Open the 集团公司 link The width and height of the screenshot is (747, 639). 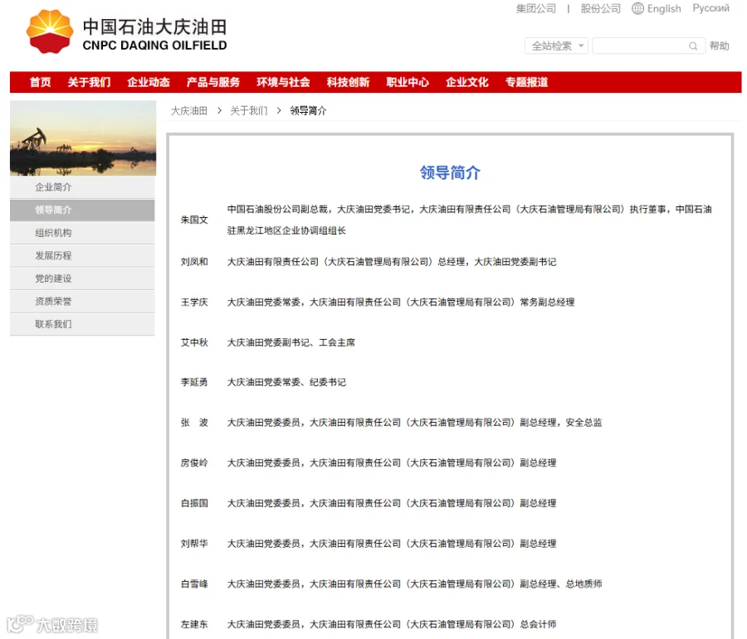[536, 8]
